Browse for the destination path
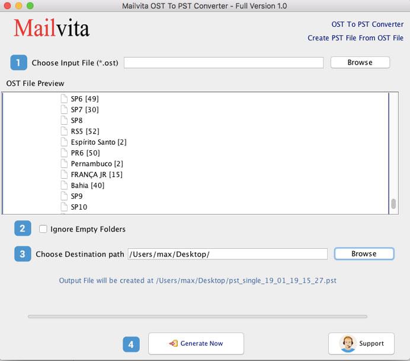This screenshot has height=361, width=410. tap(364, 254)
